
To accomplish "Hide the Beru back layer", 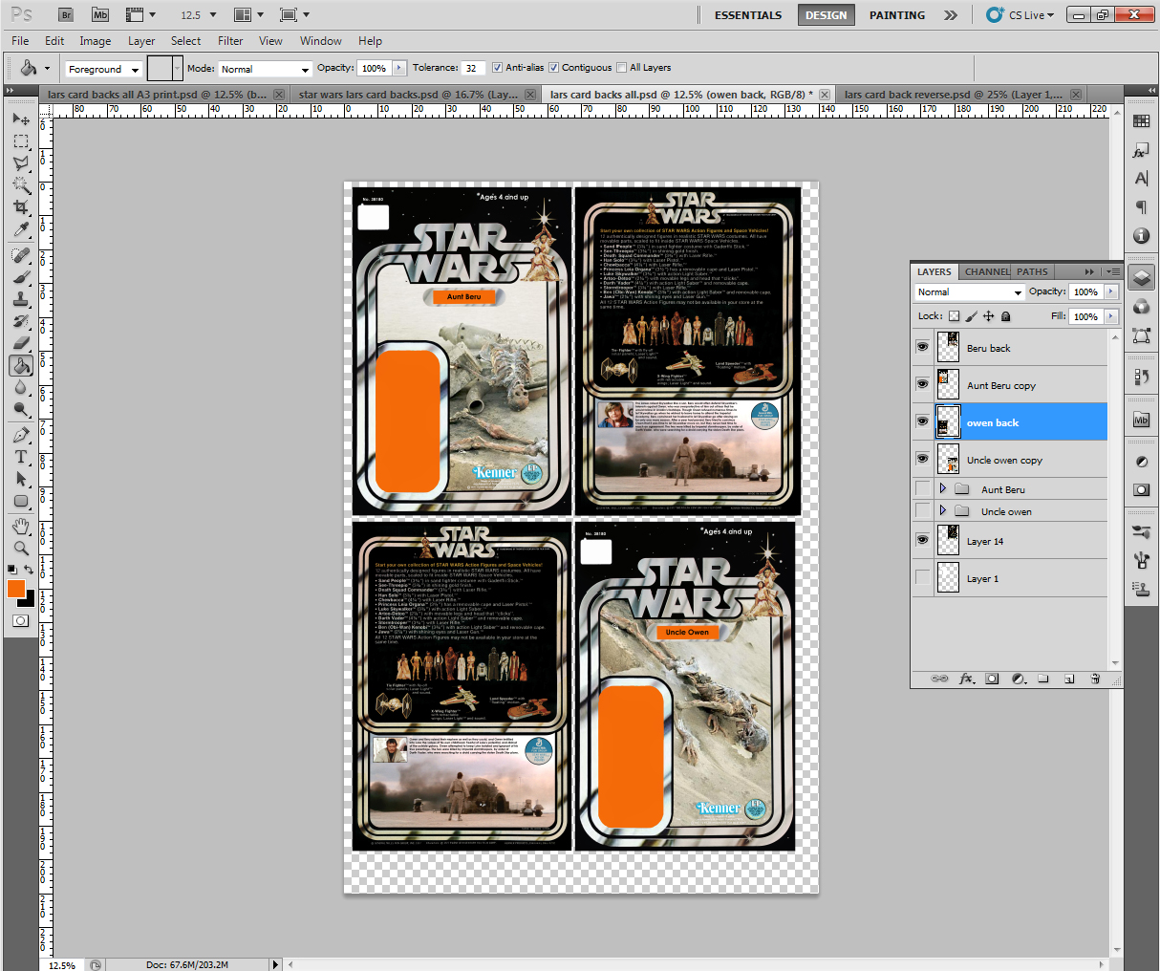I will [x=922, y=347].
